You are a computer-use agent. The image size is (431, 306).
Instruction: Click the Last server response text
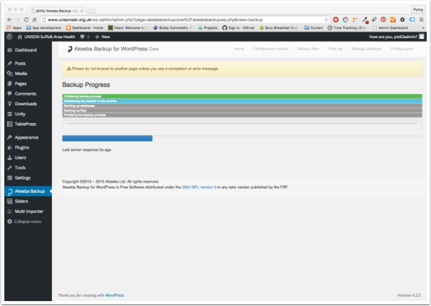(86, 150)
